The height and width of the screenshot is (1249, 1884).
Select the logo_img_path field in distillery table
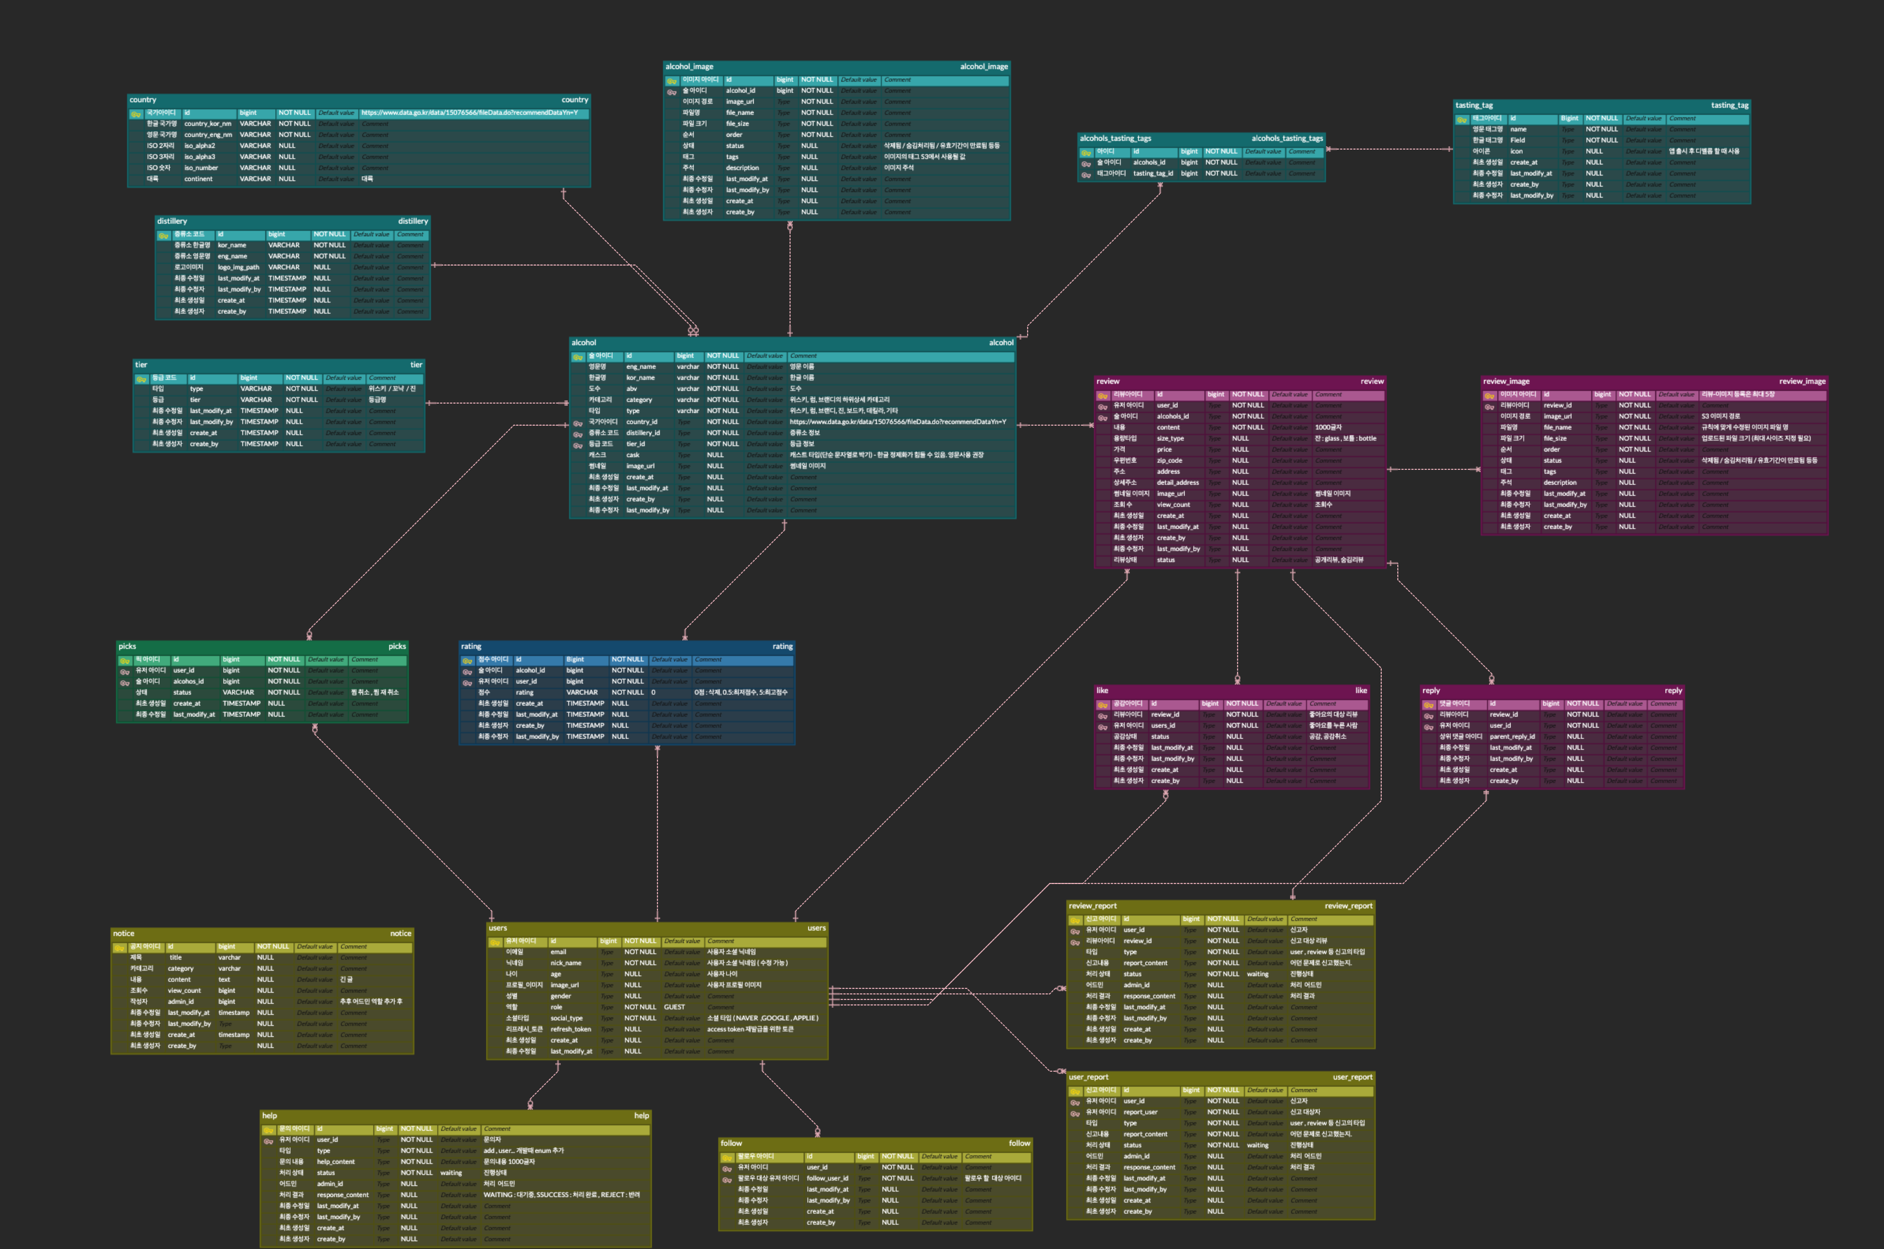pyautogui.click(x=238, y=268)
